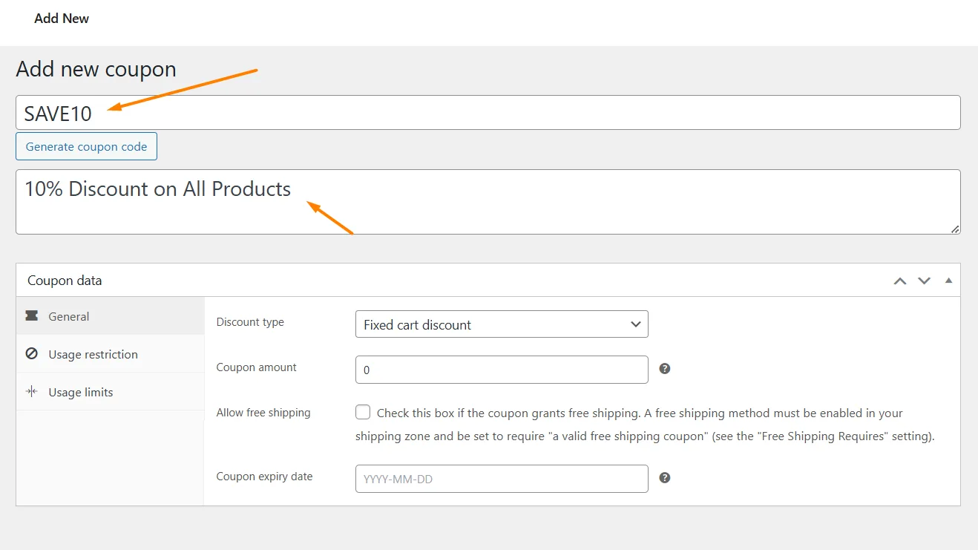Click the Coupon amount input field
The height and width of the screenshot is (550, 978).
click(x=502, y=370)
